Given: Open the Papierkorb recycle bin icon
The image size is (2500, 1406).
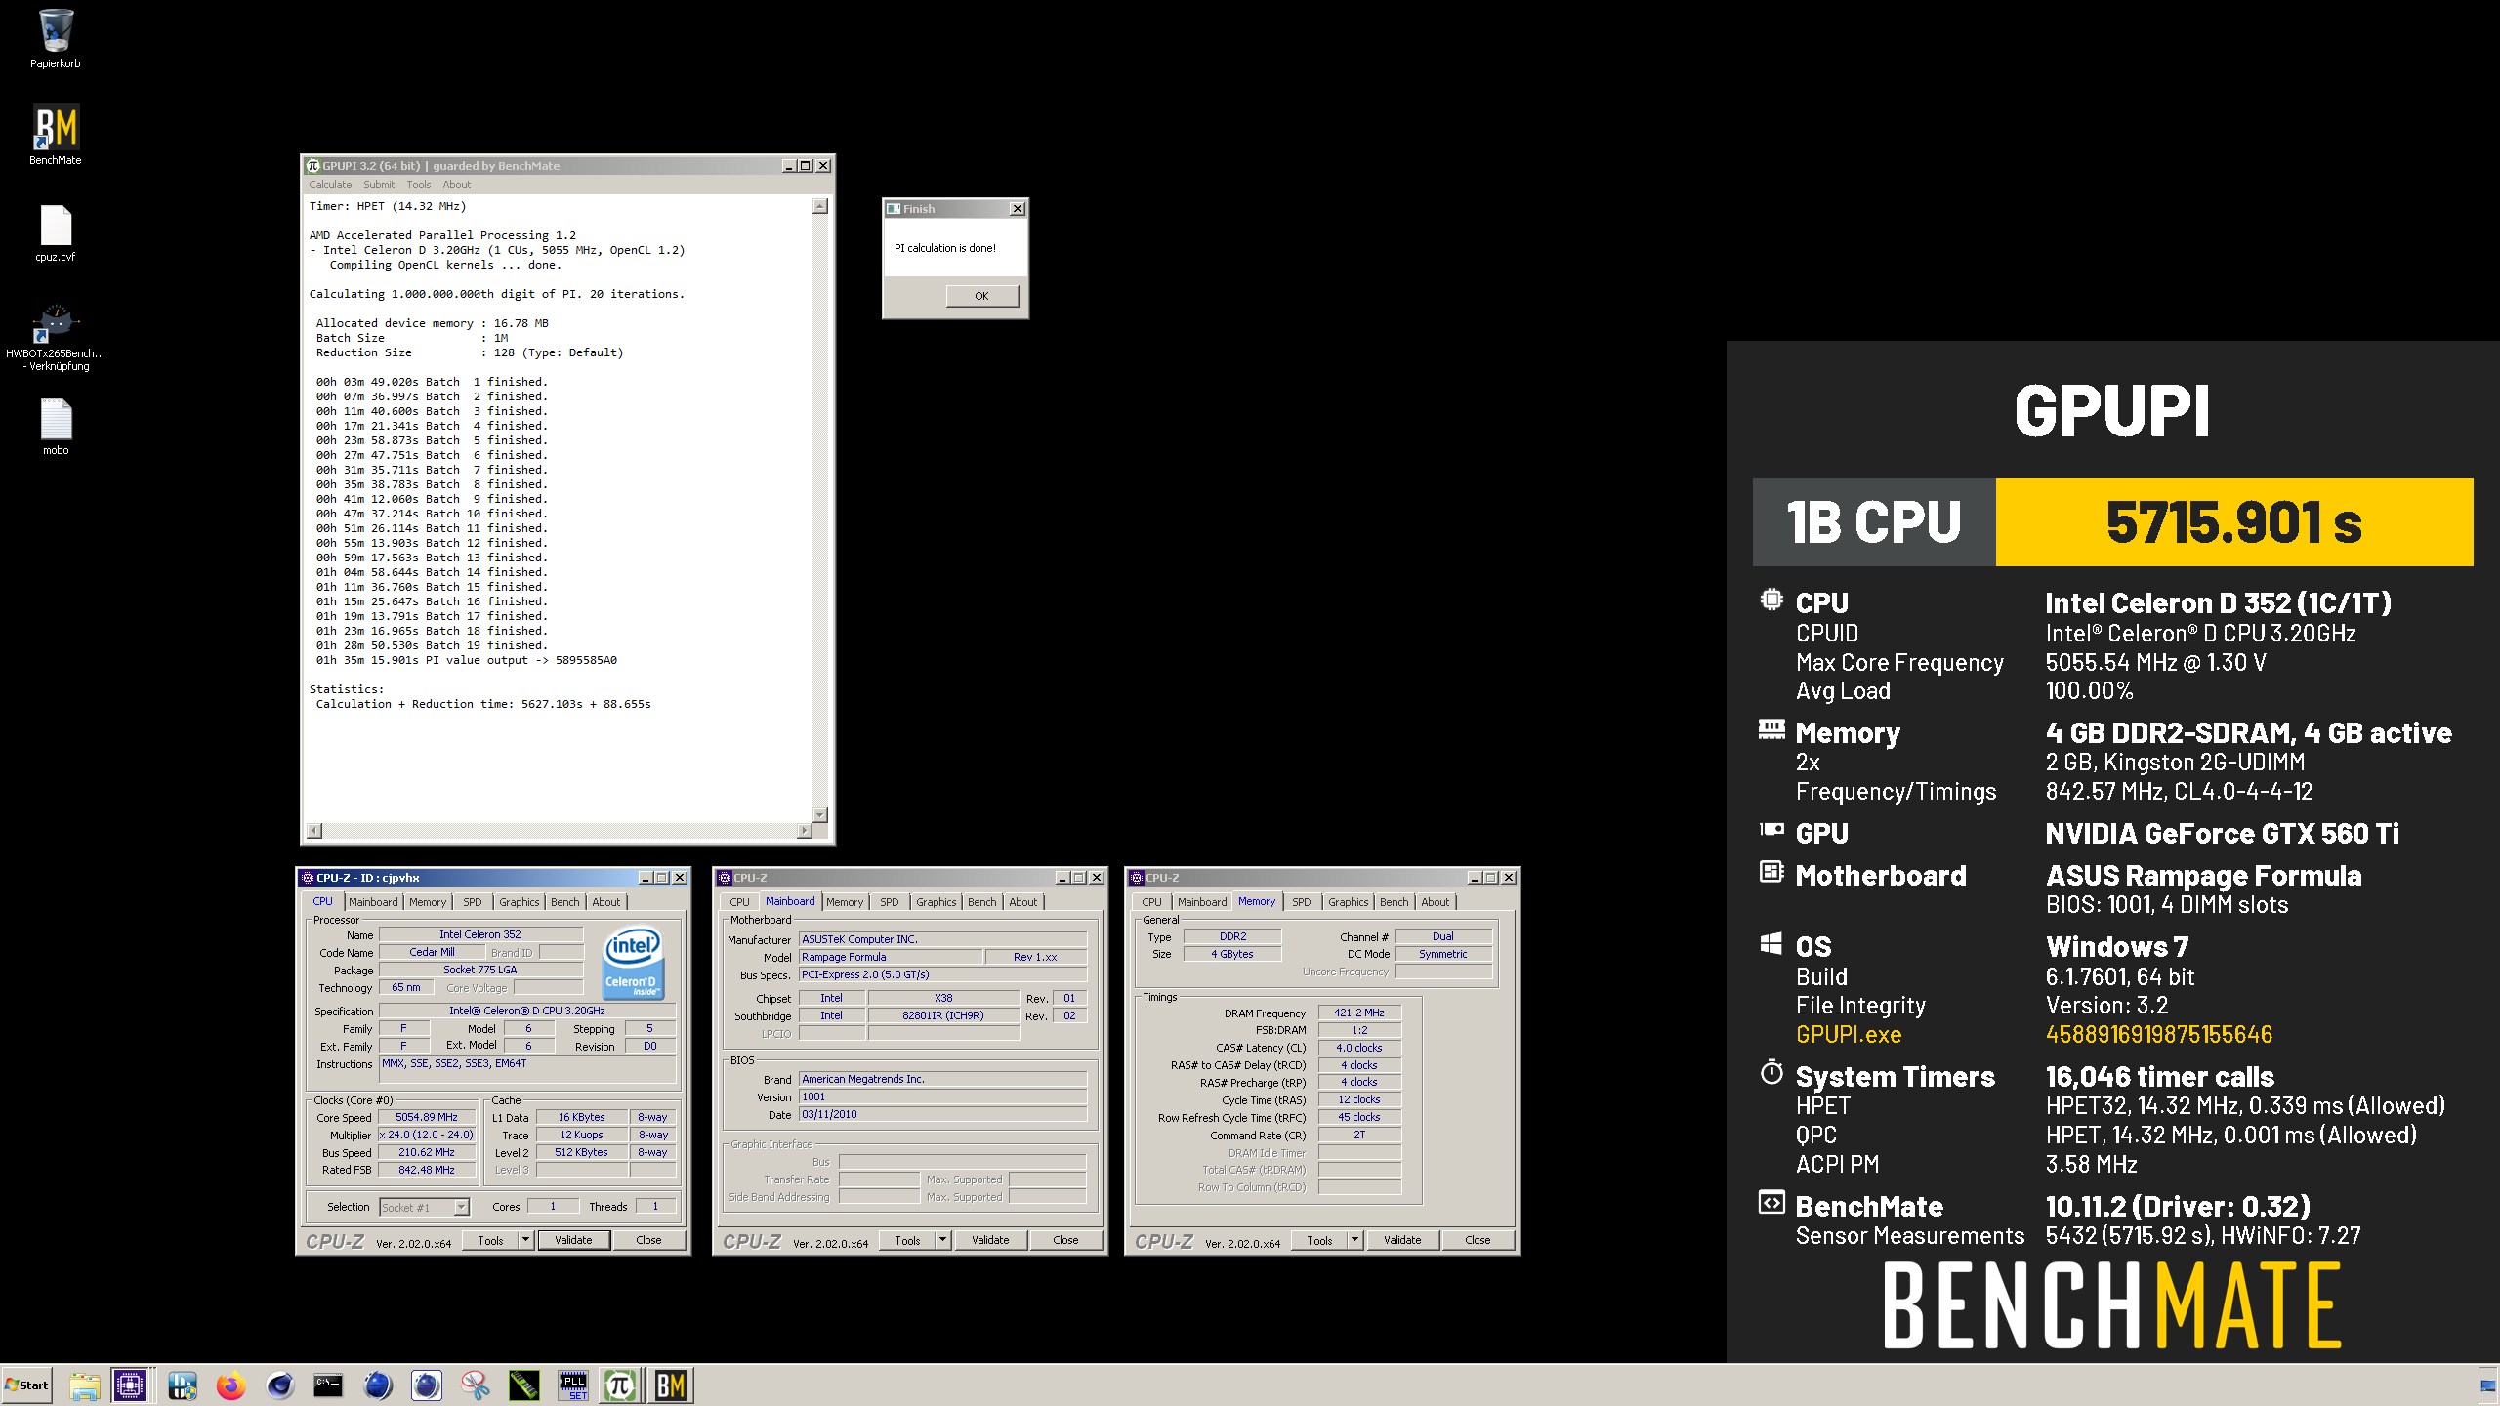Looking at the screenshot, I should (56, 39).
